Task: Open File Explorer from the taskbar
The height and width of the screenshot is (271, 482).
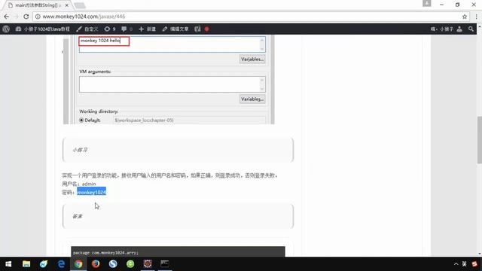Action: point(26,264)
